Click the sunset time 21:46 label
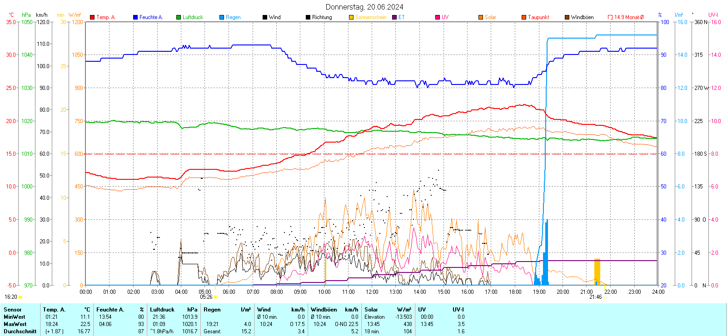The image size is (727, 336). 595,297
